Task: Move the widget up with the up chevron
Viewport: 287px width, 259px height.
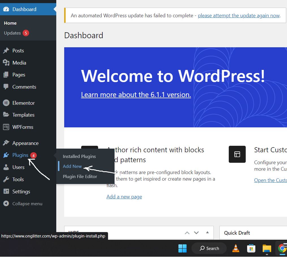Action: coord(187,233)
